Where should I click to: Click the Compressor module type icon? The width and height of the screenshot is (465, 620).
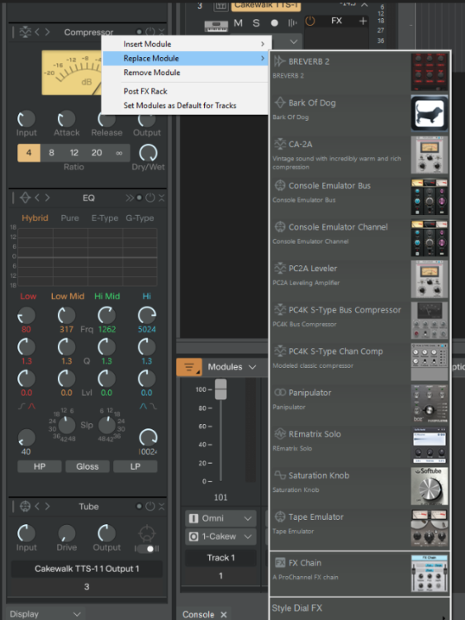click(25, 32)
